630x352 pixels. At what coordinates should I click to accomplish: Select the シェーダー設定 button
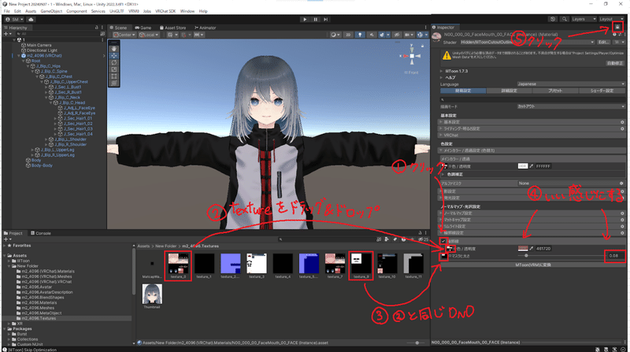(x=602, y=91)
